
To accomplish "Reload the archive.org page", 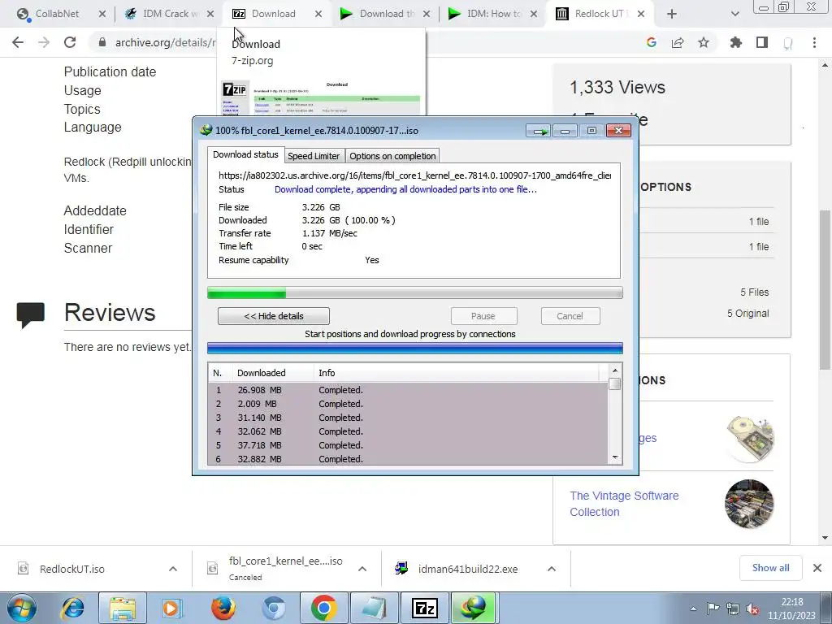I will tap(70, 42).
